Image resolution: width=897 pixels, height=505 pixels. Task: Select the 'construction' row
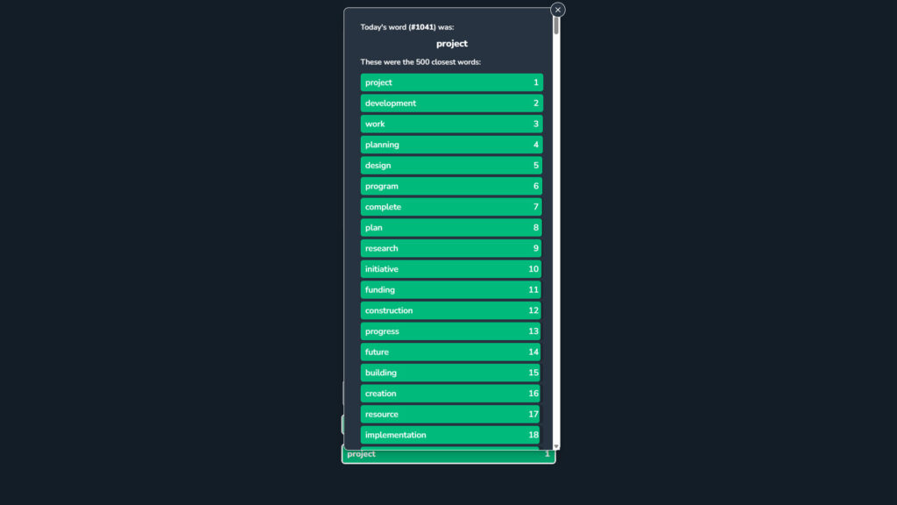tap(451, 310)
